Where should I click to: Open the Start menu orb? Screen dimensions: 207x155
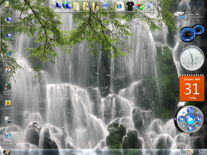tap(6, 152)
